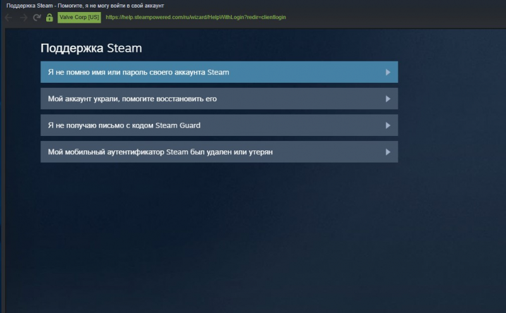Image resolution: width=506 pixels, height=313 pixels.
Task: Open 'Я не помню имя или пароль' option
Action: 219,72
